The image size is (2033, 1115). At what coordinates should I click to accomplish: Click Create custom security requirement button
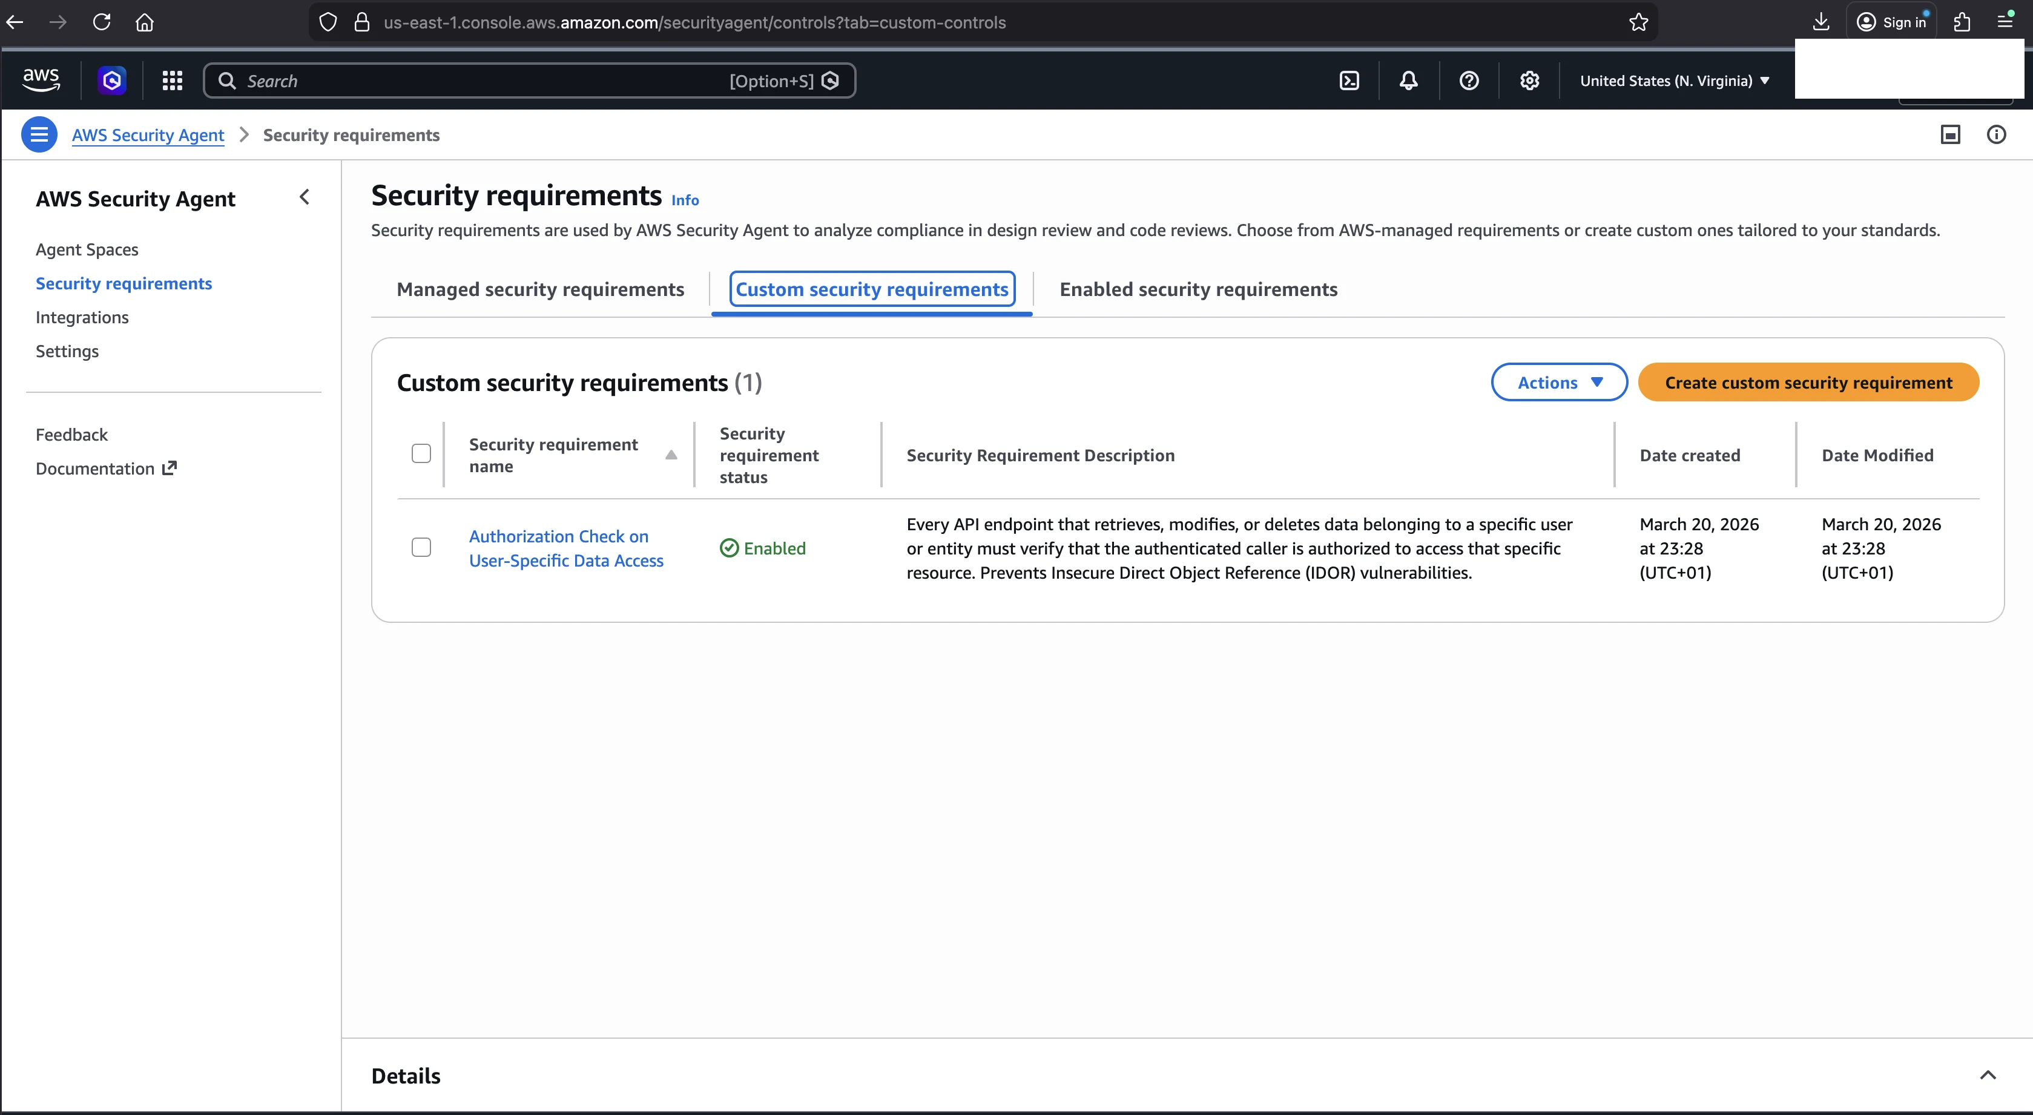click(1808, 382)
